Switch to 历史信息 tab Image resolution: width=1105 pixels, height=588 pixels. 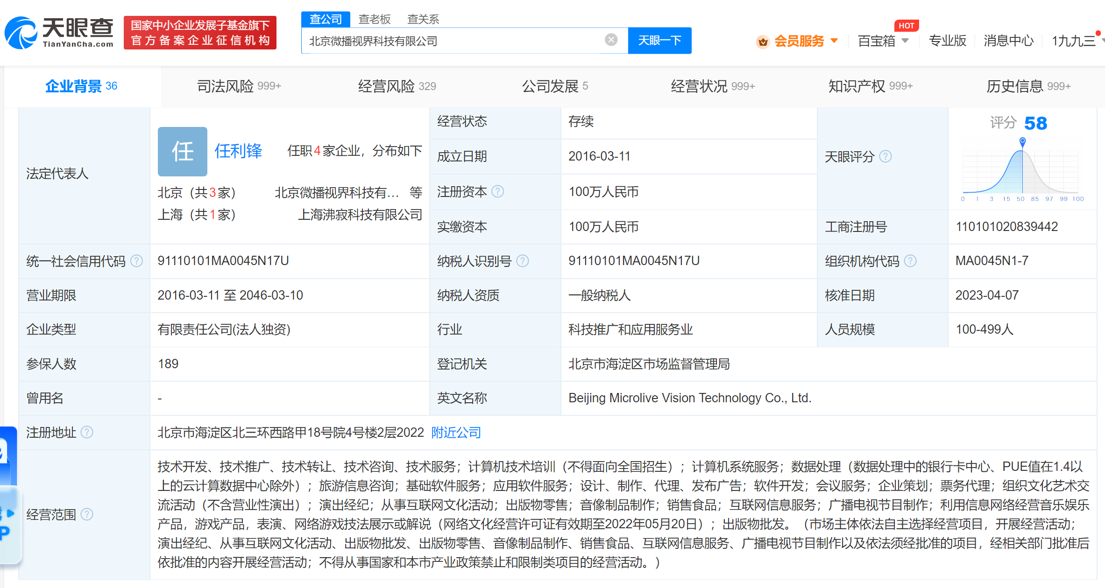1028,86
